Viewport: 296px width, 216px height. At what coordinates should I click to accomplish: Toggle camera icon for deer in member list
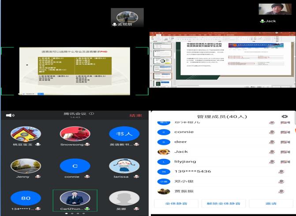[x=285, y=142]
